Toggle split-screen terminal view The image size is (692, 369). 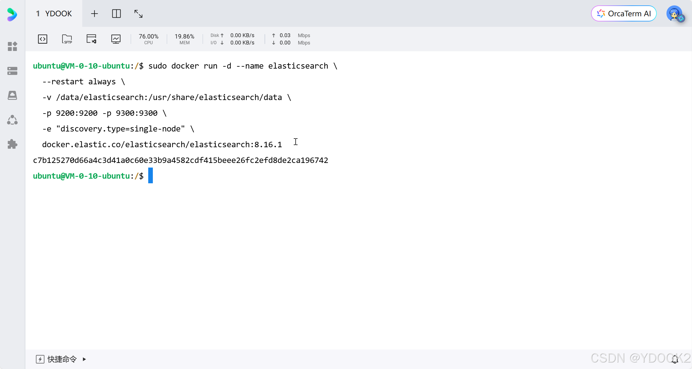[x=116, y=13]
